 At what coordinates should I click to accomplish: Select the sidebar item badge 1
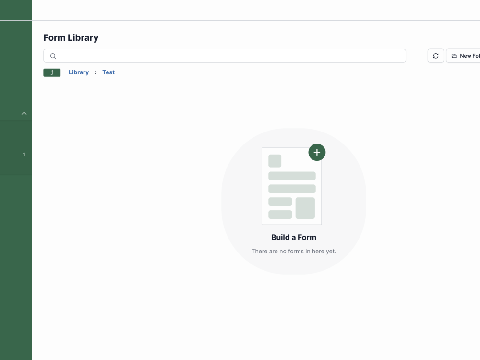tap(24, 155)
